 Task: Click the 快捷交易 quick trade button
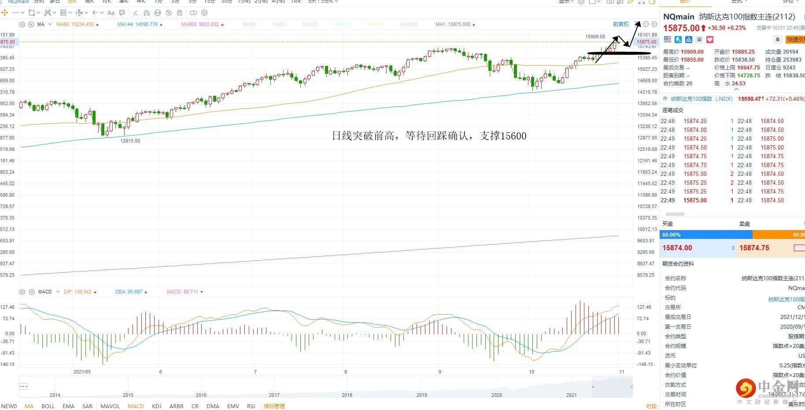(795, 40)
